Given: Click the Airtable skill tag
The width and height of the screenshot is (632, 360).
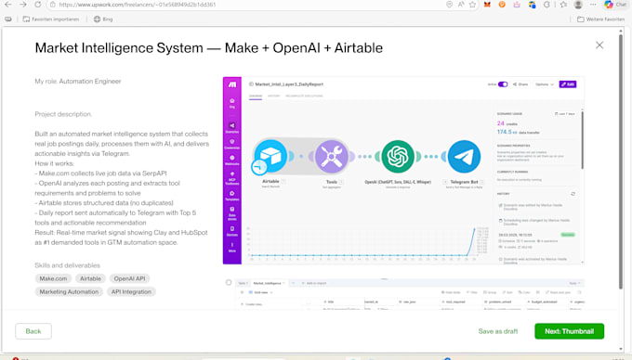Looking at the screenshot, I should coord(90,278).
